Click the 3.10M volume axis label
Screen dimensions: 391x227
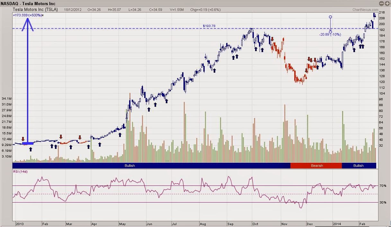coord(7,156)
